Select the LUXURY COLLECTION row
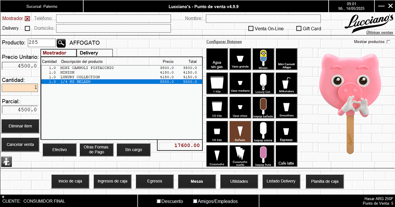395x207 pixels. pos(122,77)
